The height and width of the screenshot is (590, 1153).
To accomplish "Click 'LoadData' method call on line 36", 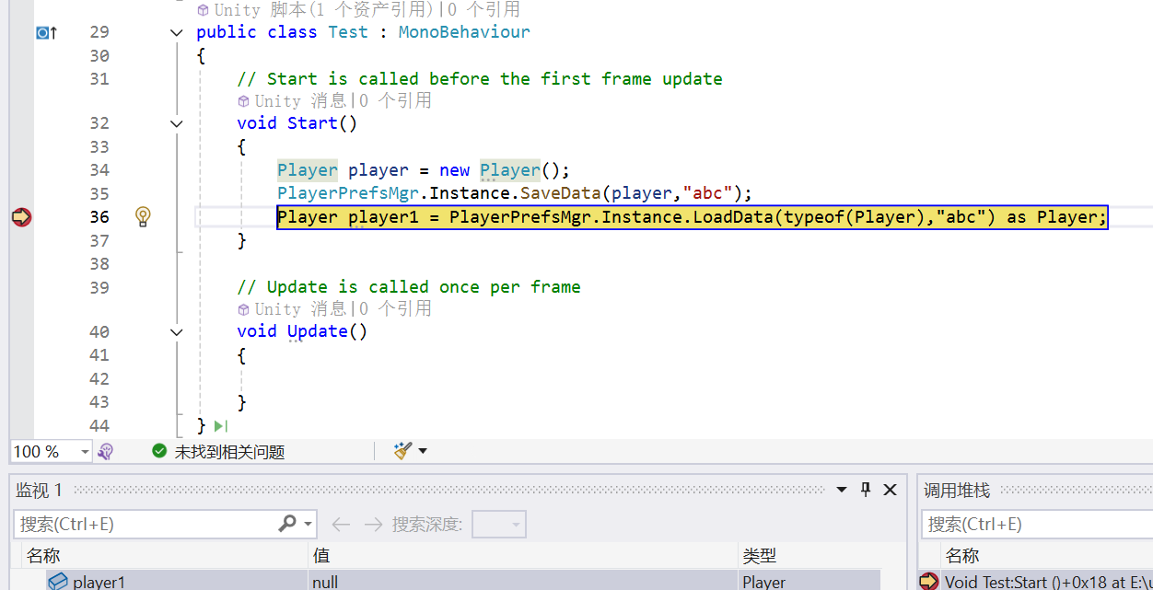I will pyautogui.click(x=733, y=217).
